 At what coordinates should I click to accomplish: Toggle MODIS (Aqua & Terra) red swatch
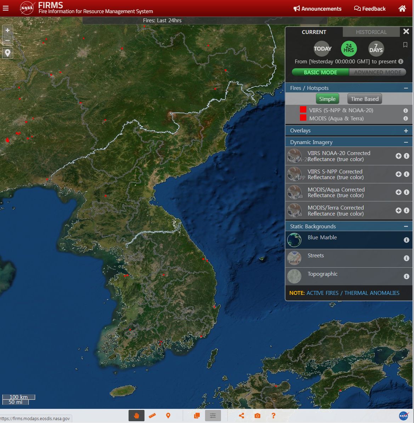(303, 118)
